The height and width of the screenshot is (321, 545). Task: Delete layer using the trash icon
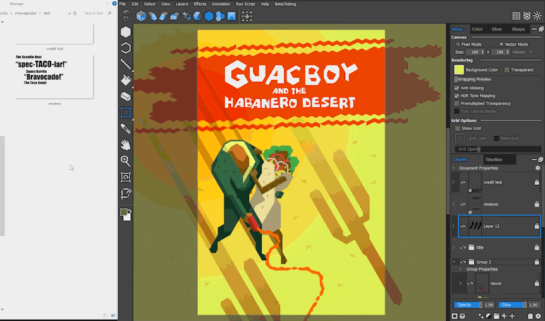(x=530, y=315)
